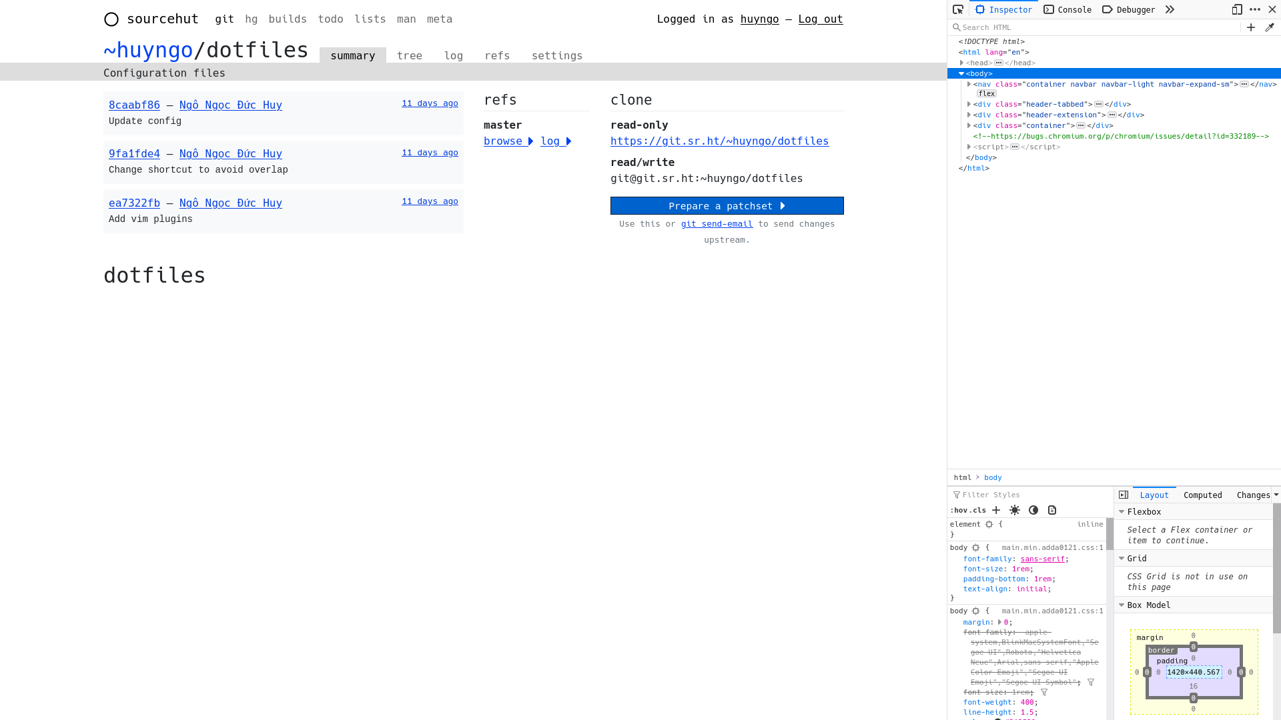Expand the head node in markup tree

pyautogui.click(x=961, y=63)
